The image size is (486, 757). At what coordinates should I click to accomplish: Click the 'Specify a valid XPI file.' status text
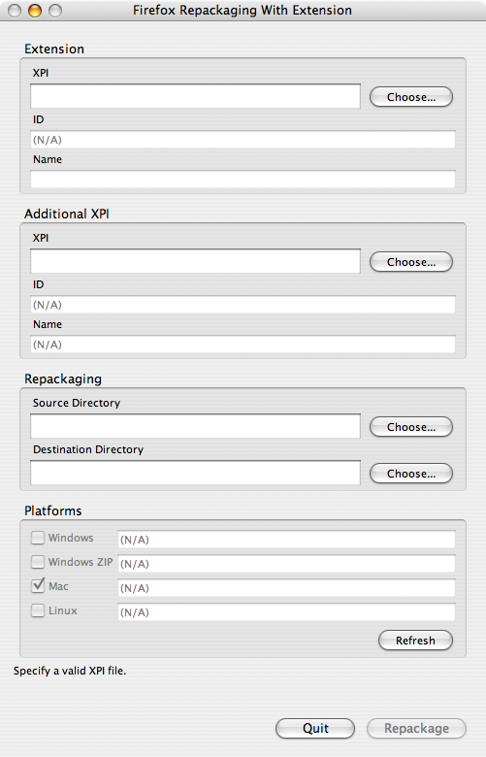70,671
